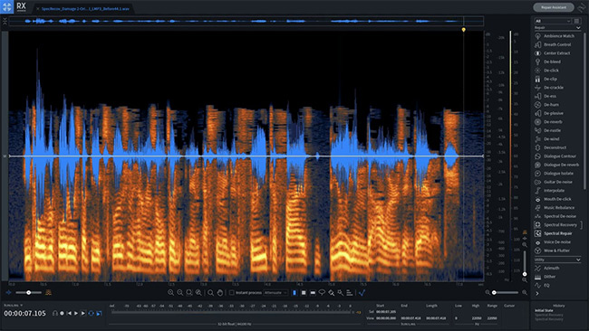Play the selection only
The image size is (589, 331).
83,314
